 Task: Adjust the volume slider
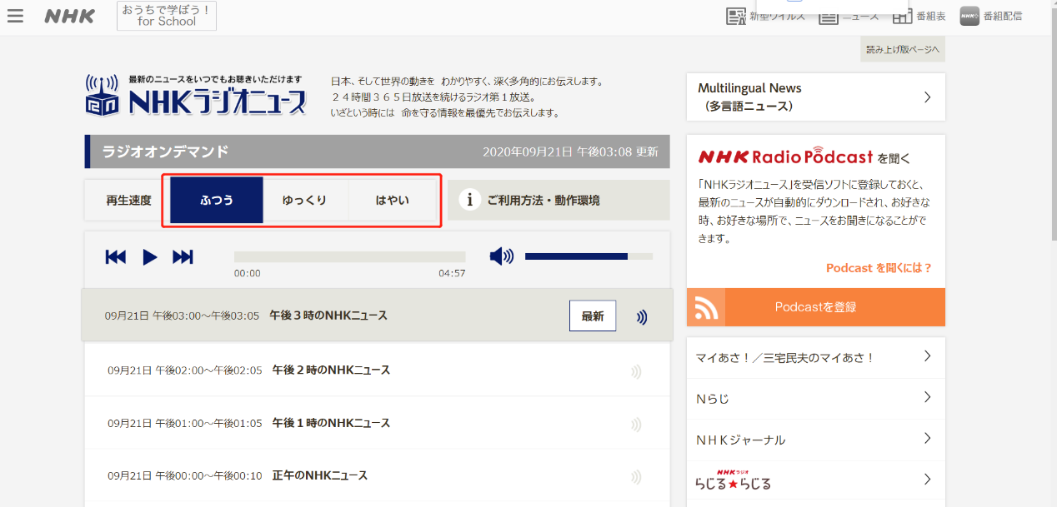point(589,256)
